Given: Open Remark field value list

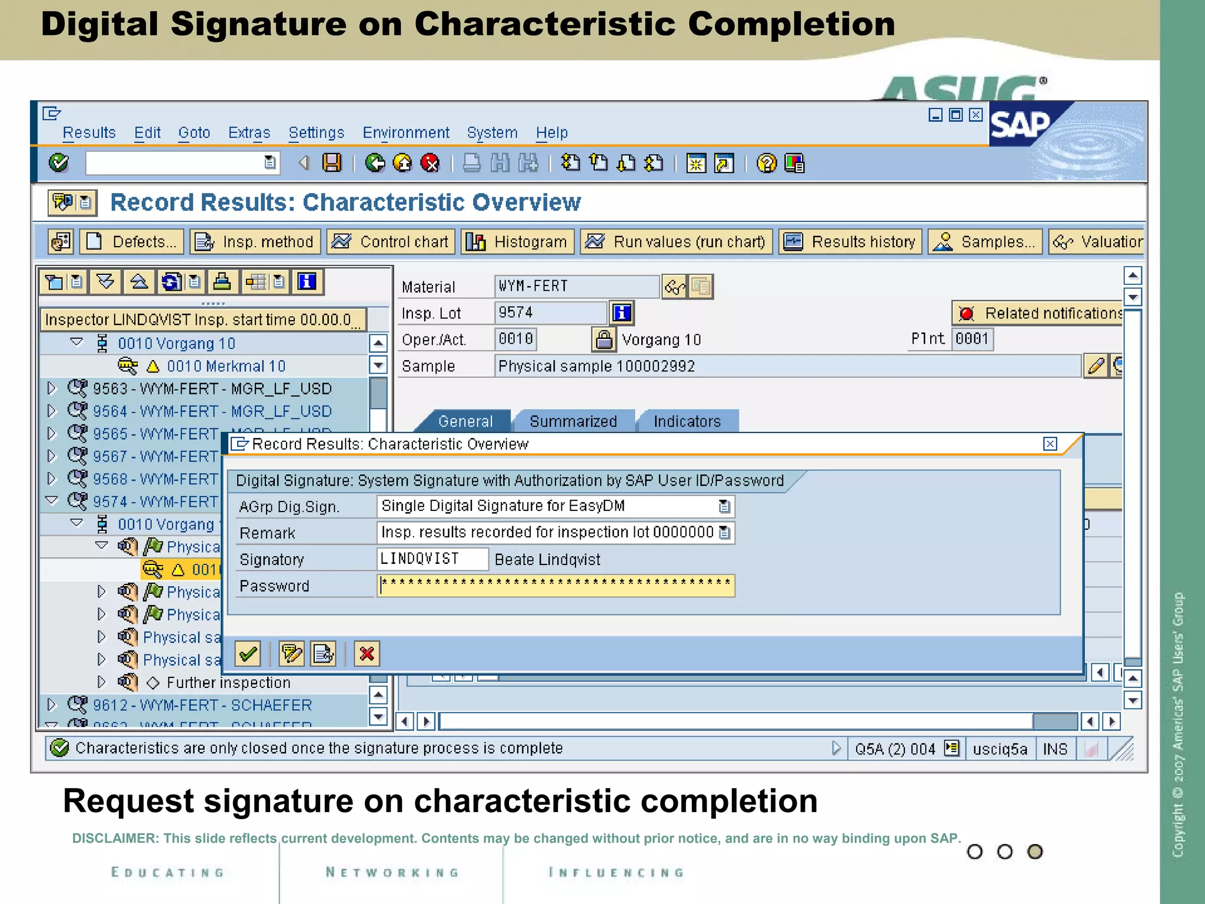Looking at the screenshot, I should 724,533.
